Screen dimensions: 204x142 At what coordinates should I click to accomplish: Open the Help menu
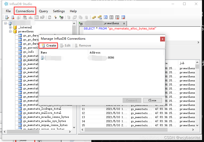click(x=73, y=11)
